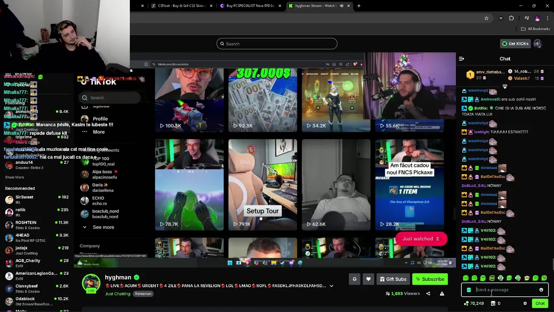Open the jadajx recommended channel
Screen dimensions: 554x312
point(37,250)
